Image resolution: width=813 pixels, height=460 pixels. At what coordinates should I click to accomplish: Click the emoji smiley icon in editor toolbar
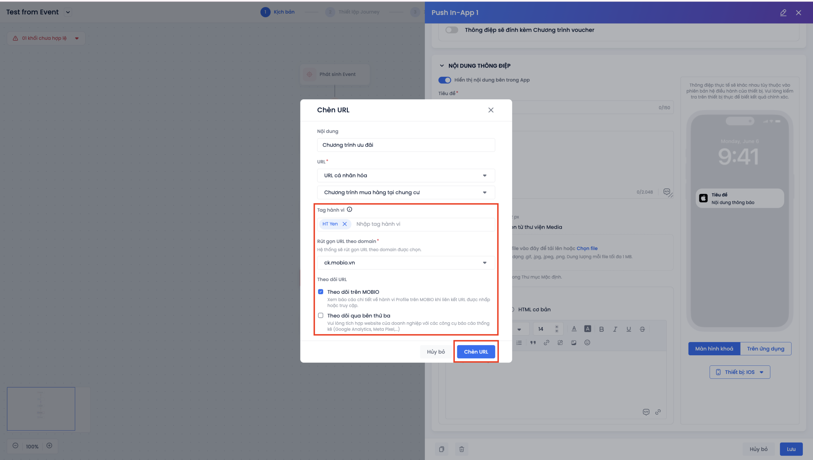point(587,343)
